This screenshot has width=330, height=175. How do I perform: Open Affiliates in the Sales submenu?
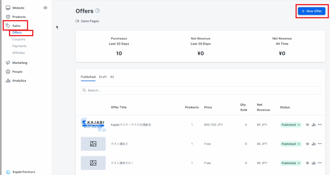18,53
